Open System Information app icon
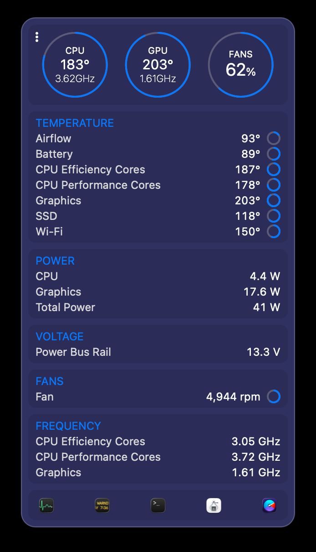This screenshot has width=316, height=552. click(214, 505)
